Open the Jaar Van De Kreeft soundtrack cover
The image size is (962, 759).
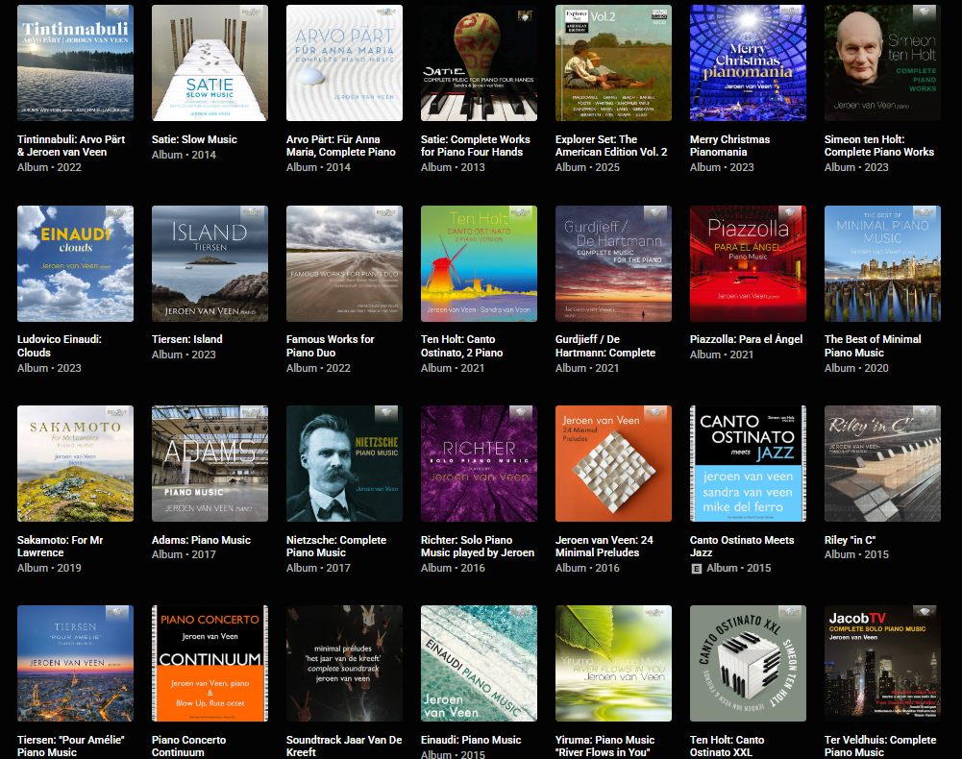coord(344,663)
